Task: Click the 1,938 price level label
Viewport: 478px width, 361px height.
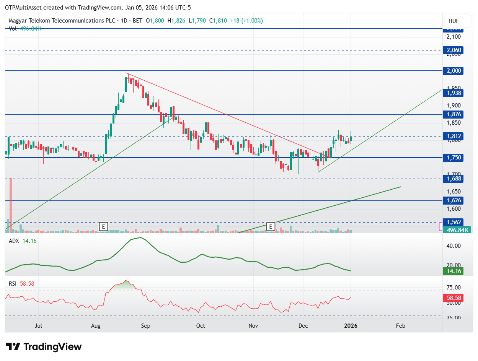Action: [x=453, y=93]
